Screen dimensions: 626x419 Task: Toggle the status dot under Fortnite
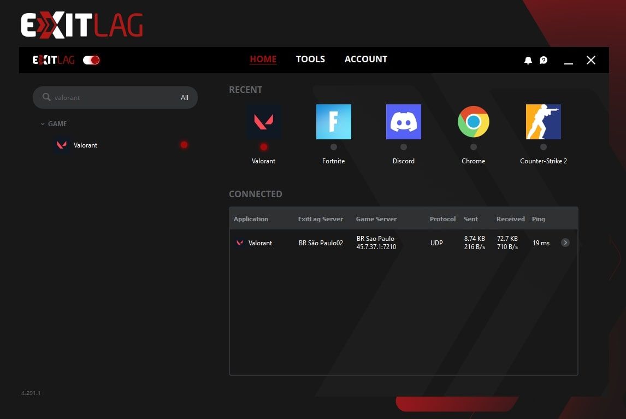pyautogui.click(x=333, y=147)
